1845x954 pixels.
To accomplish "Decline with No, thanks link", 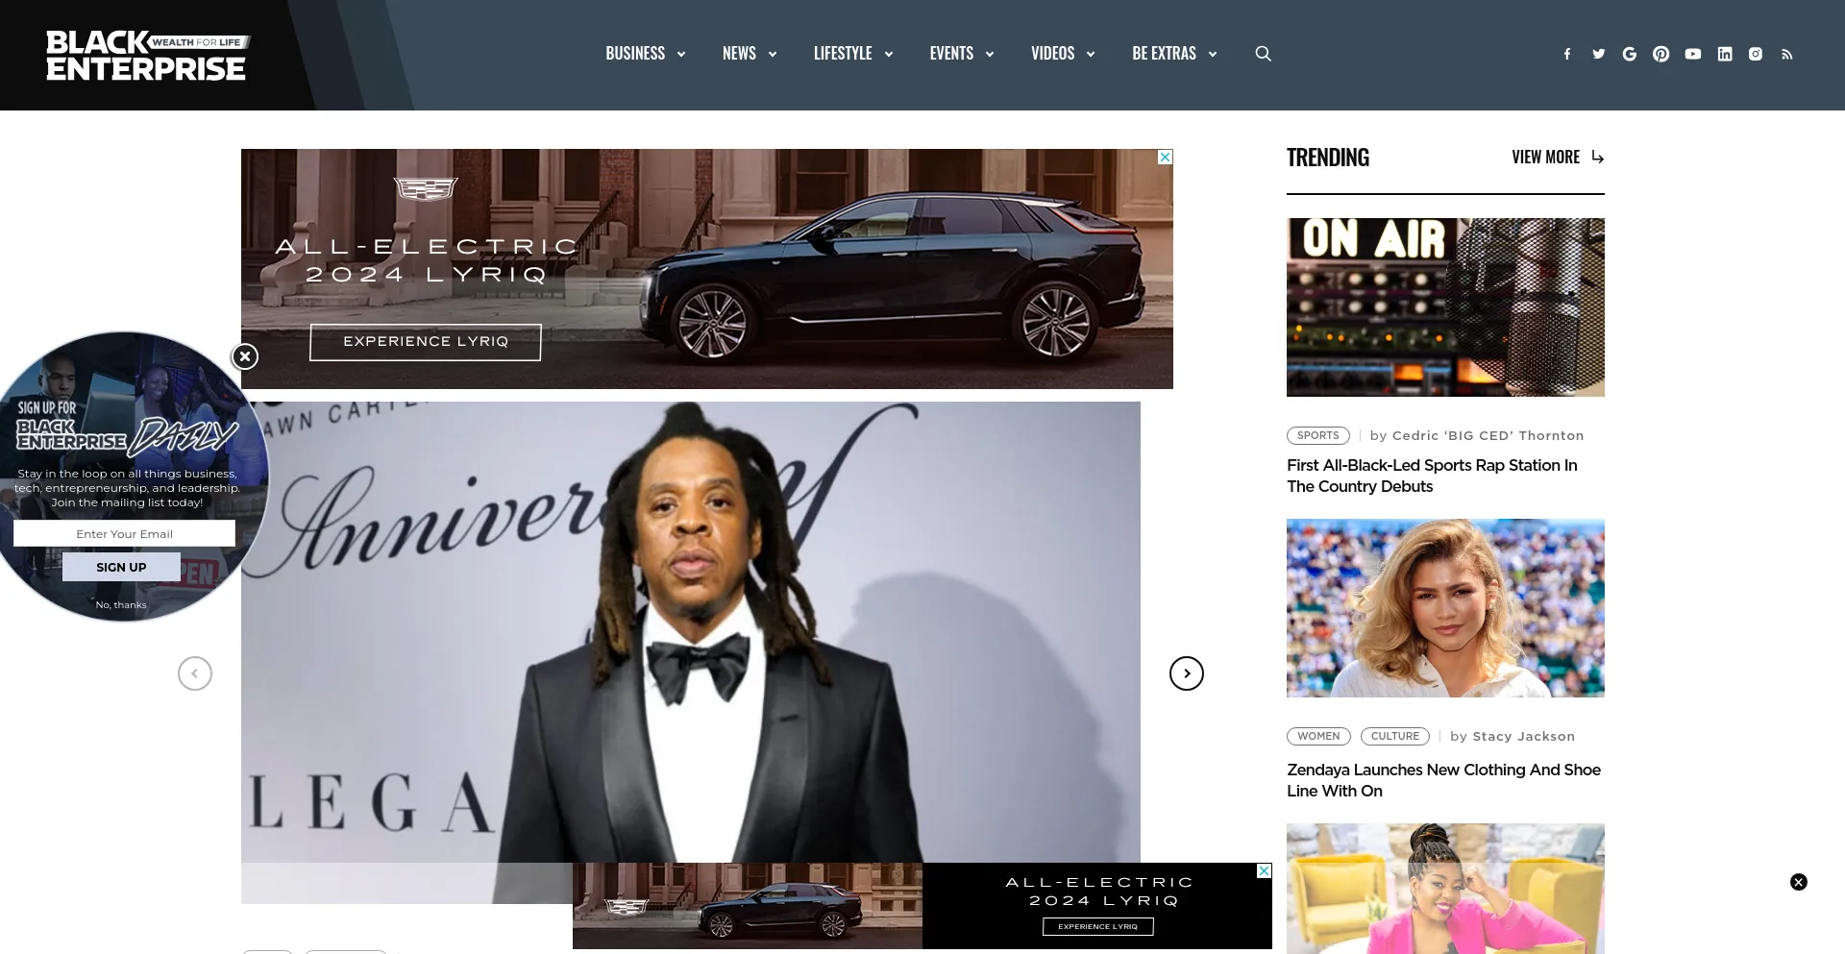I will click(121, 605).
